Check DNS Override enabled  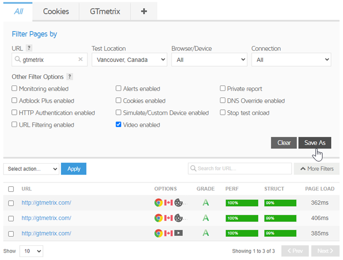pos(222,100)
